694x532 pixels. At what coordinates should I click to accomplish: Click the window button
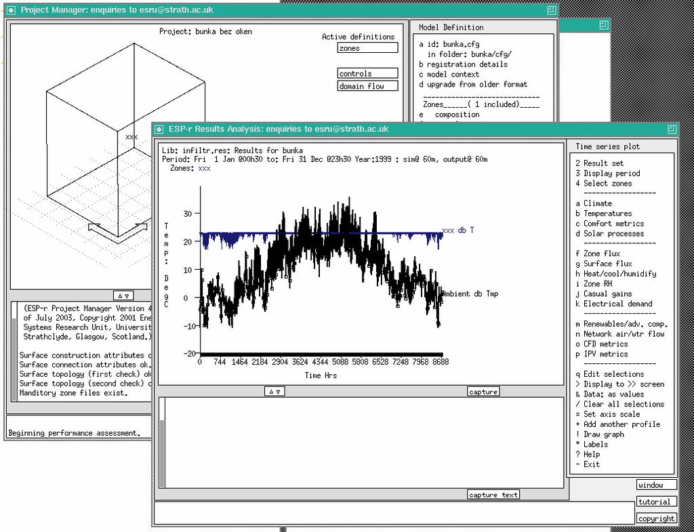[657, 485]
